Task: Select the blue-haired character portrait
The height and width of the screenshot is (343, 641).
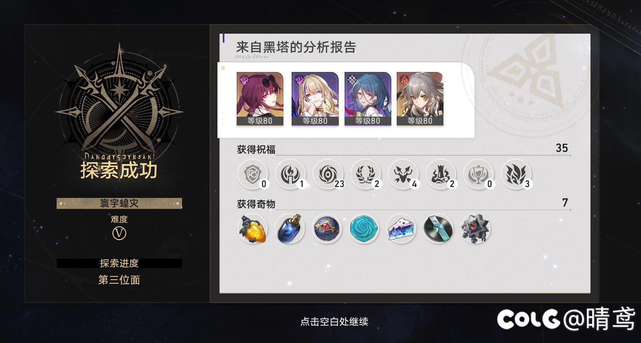Action: point(368,99)
